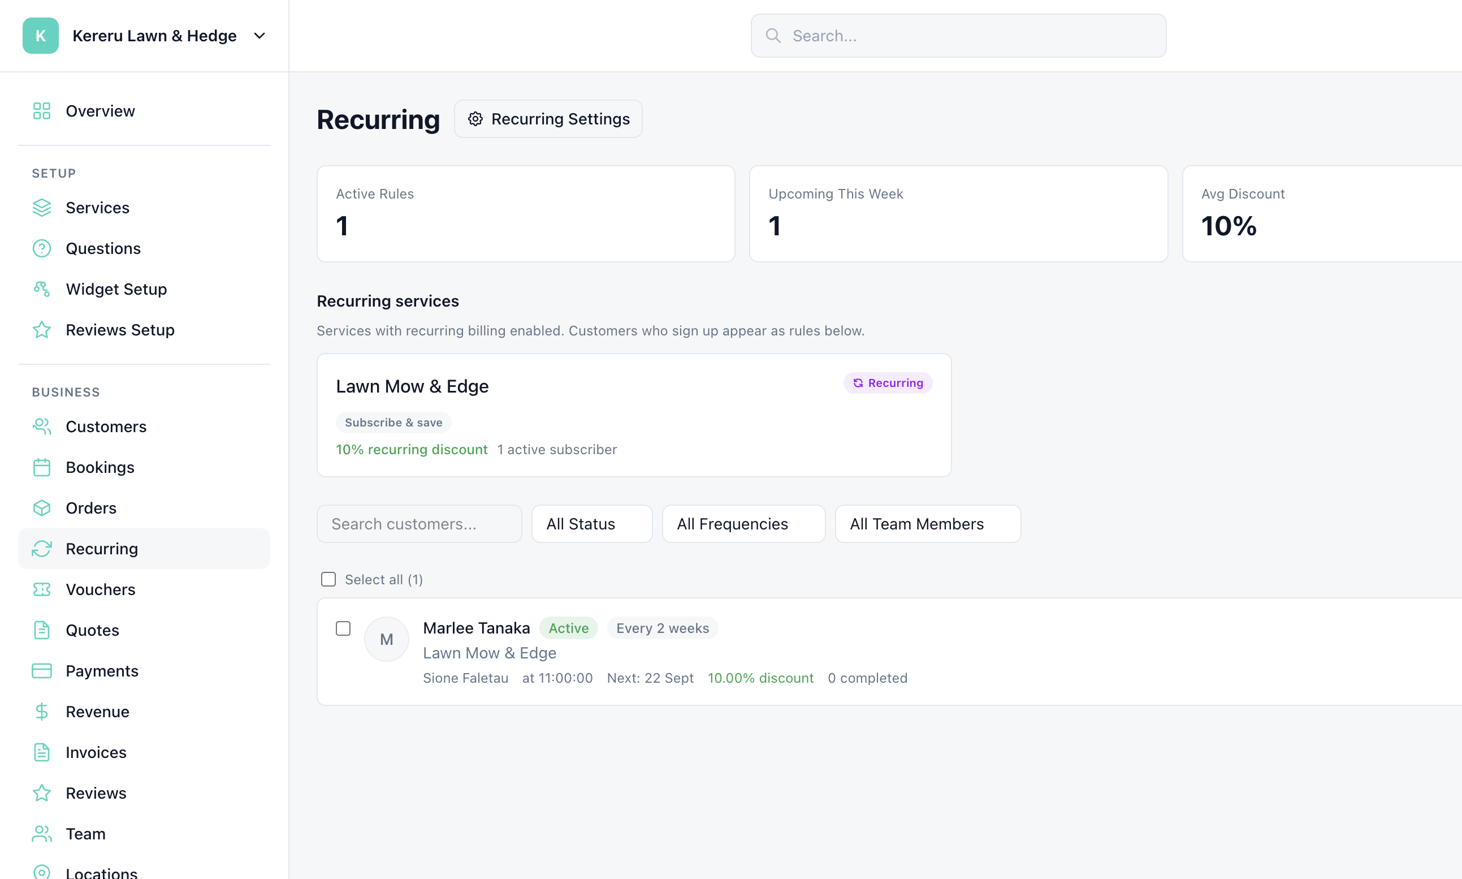This screenshot has width=1462, height=879.
Task: Click the Every 2 weeks frequency tag
Action: [x=663, y=628]
